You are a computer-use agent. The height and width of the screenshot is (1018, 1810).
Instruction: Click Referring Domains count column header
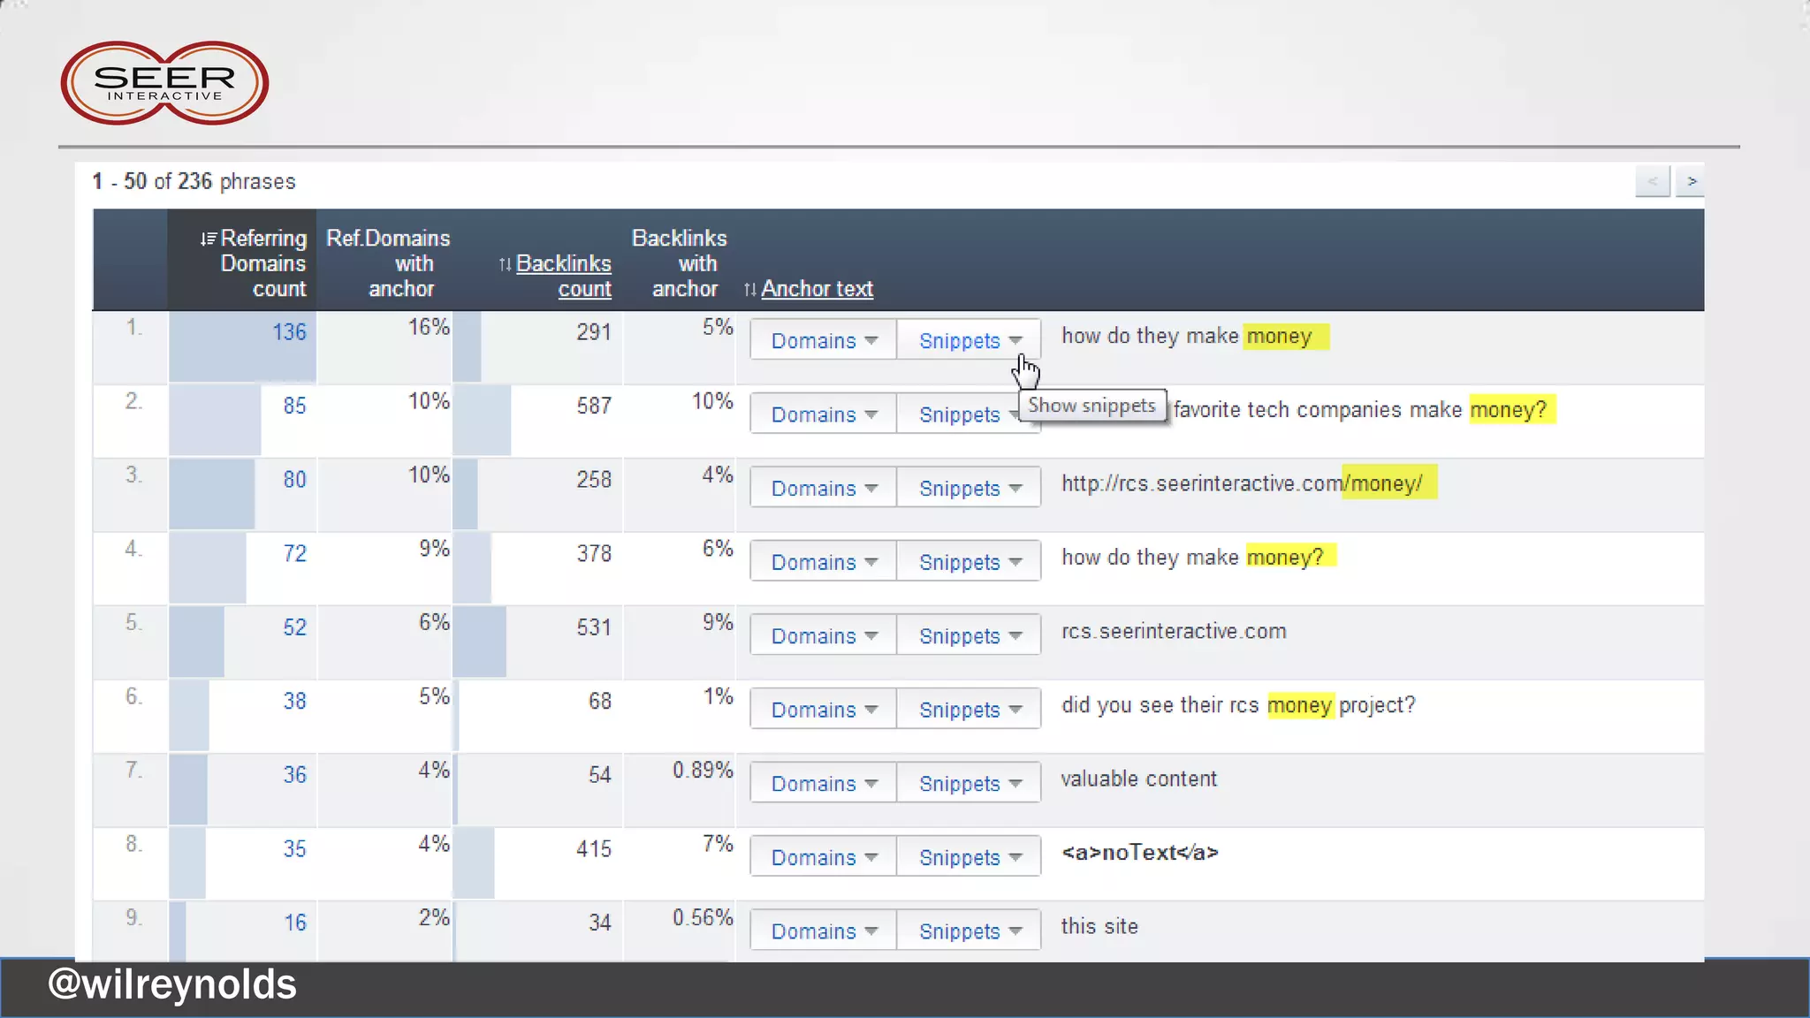pos(262,263)
